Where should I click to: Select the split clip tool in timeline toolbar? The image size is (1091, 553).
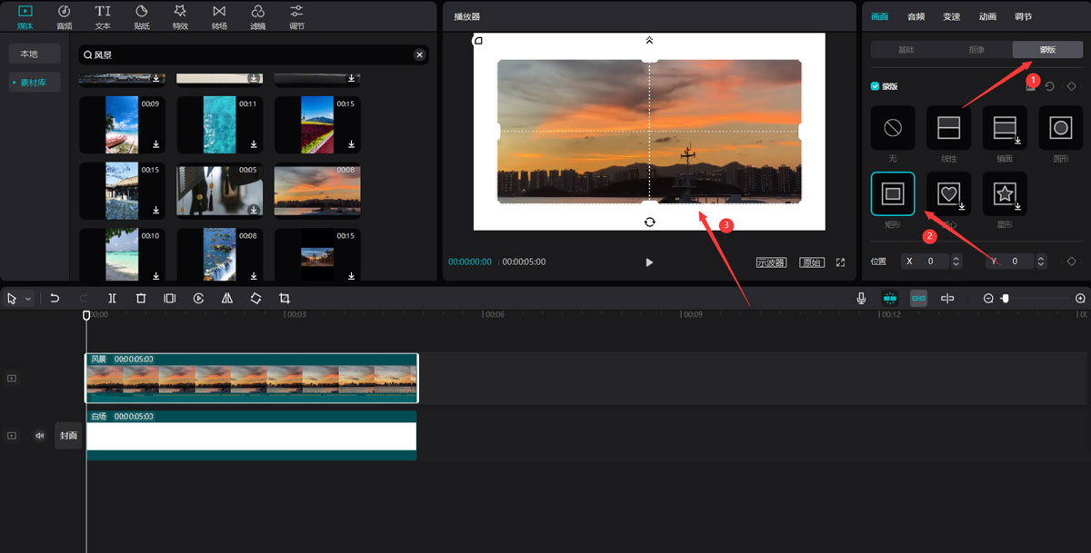[x=112, y=298]
